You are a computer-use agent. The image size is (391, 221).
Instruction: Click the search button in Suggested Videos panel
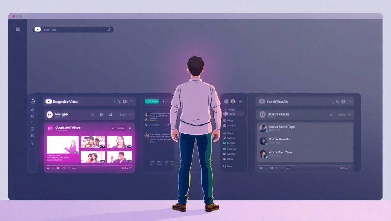pyautogui.click(x=118, y=128)
